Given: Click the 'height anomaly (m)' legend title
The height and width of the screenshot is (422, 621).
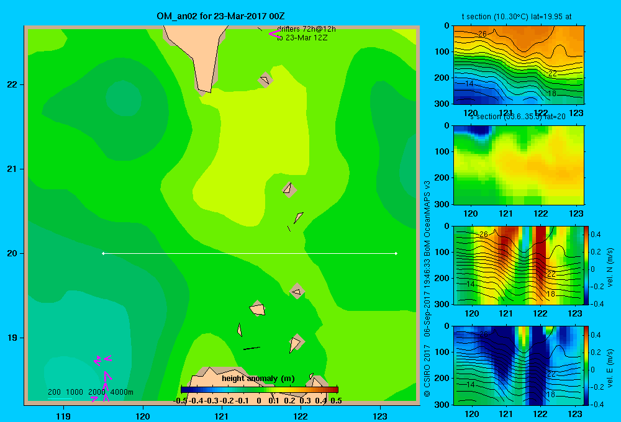Looking at the screenshot, I should pos(258,379).
